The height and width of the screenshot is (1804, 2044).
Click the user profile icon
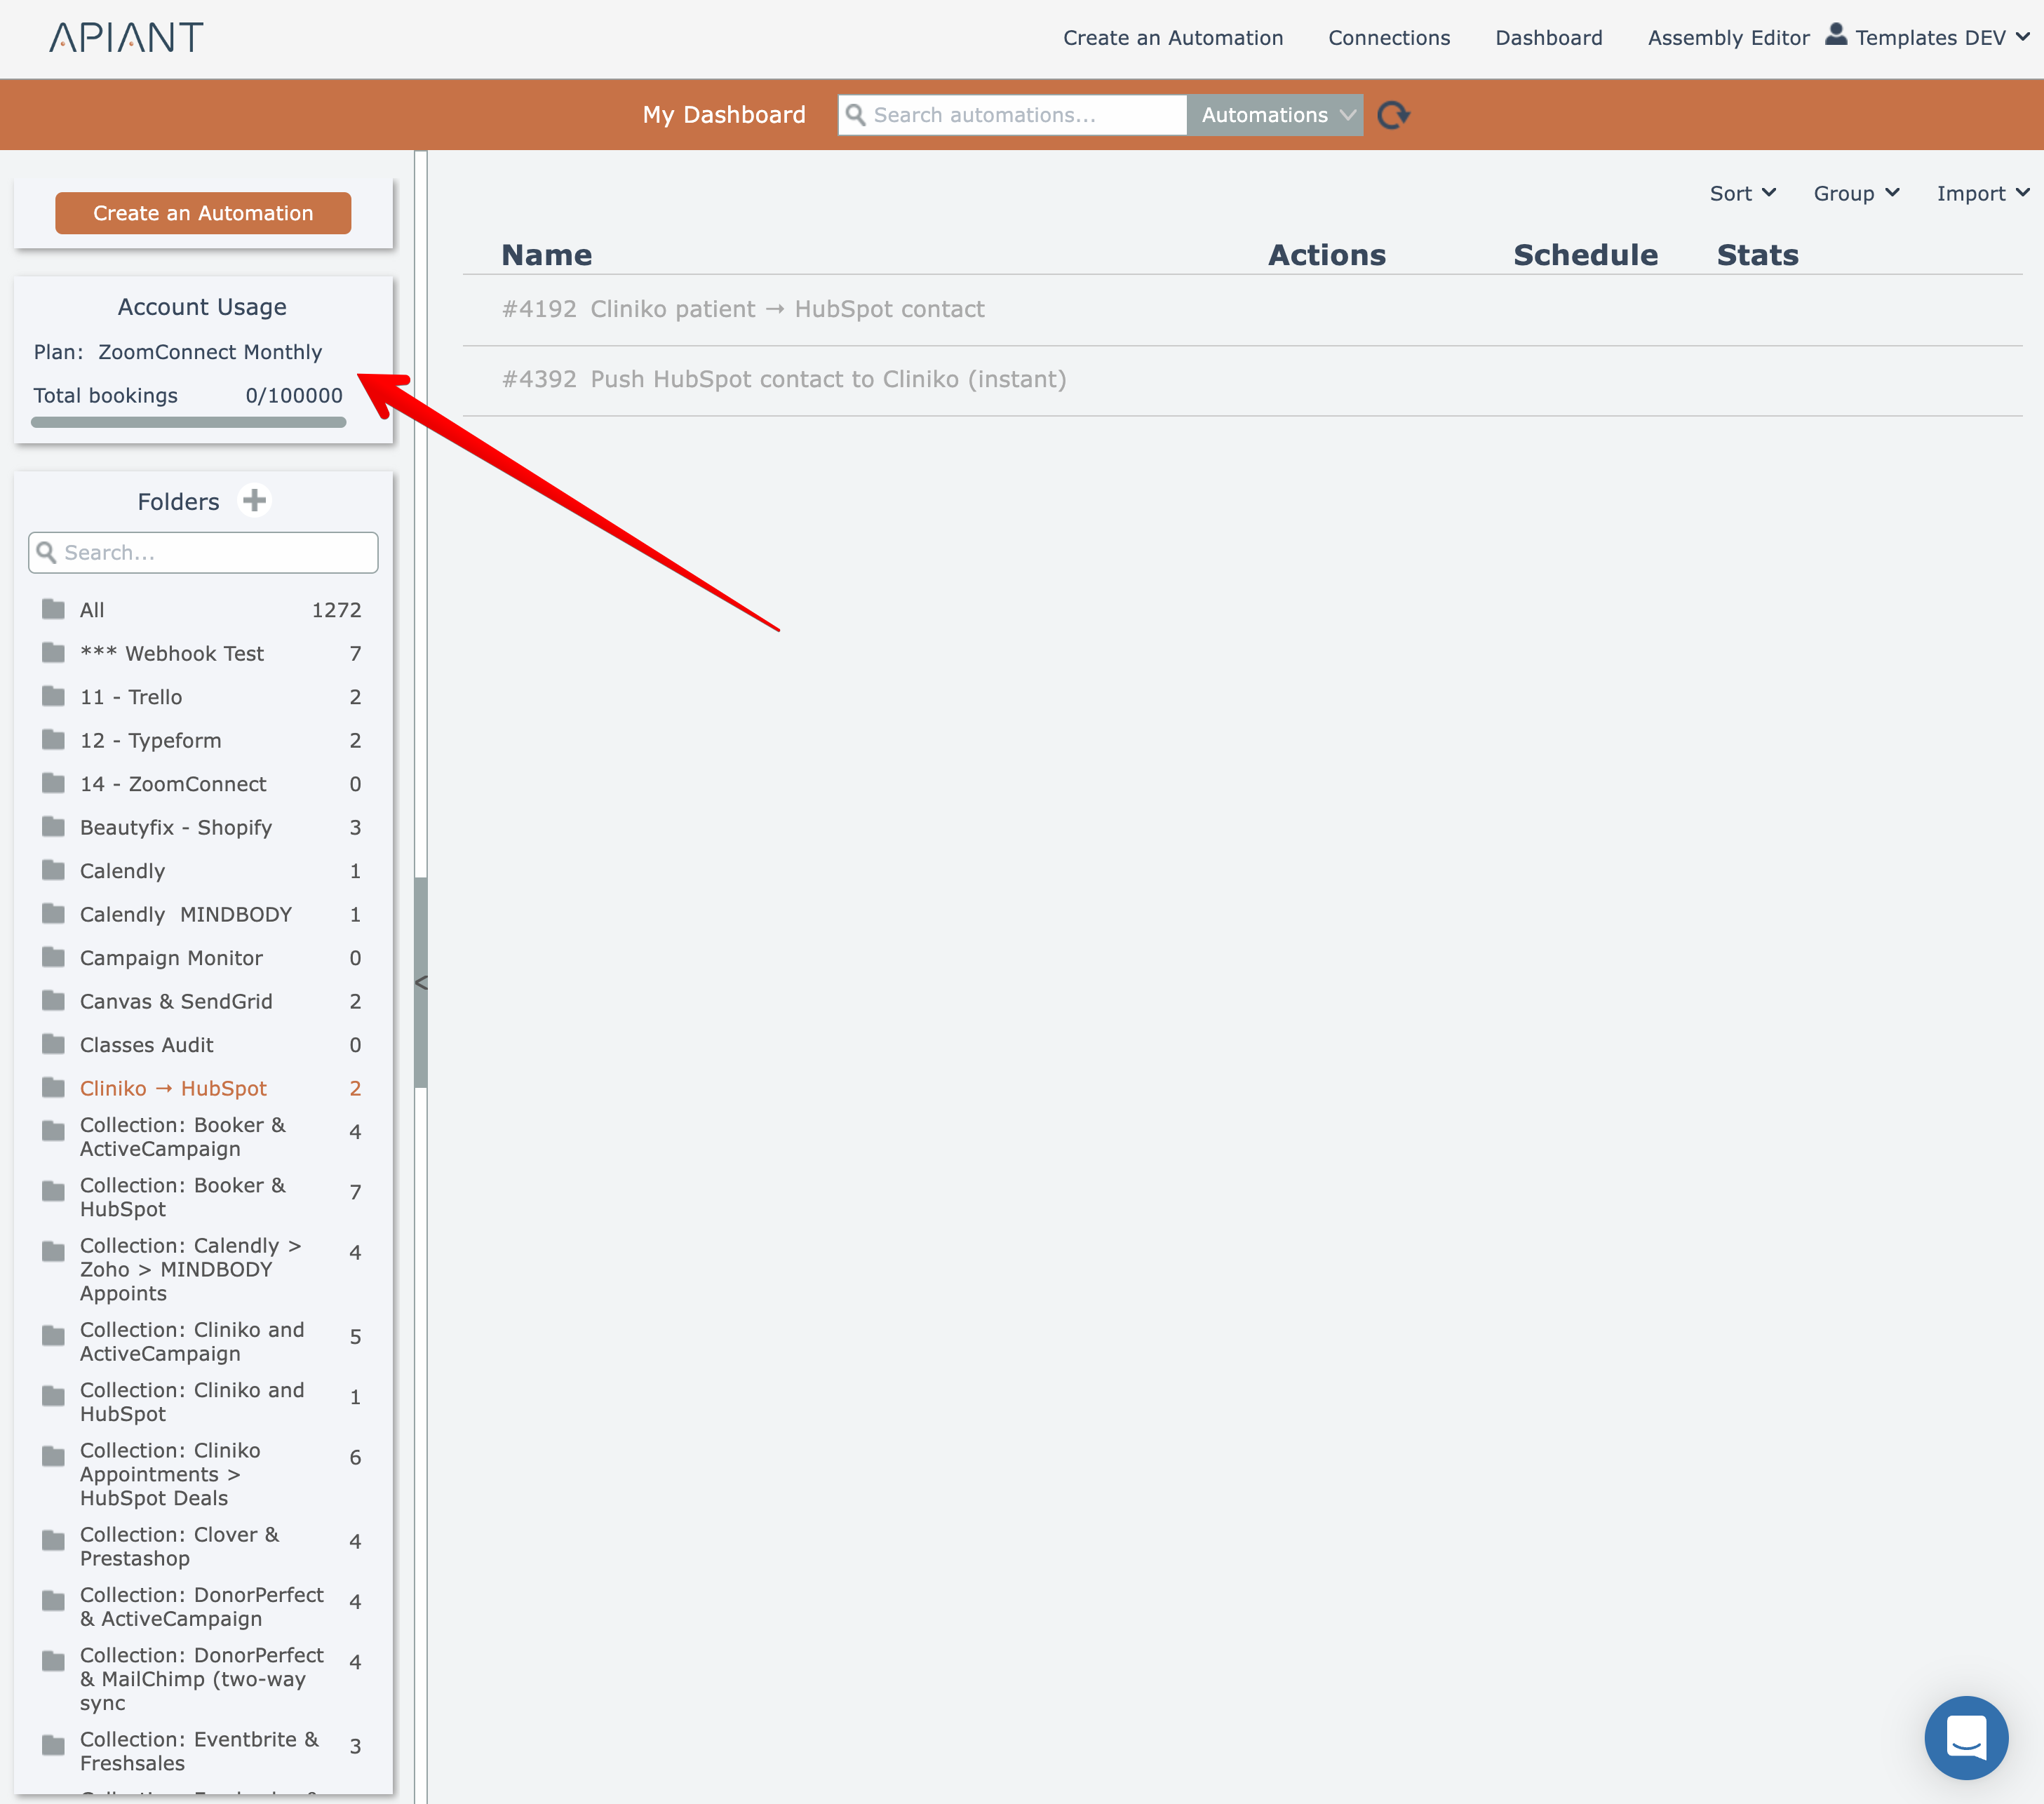pyautogui.click(x=1835, y=35)
